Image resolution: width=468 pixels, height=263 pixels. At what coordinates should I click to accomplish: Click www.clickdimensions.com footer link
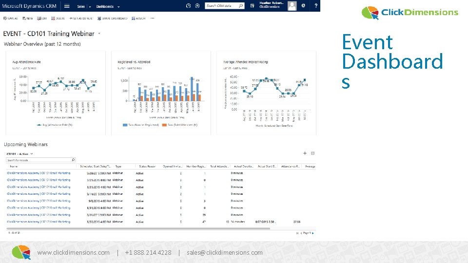click(74, 253)
